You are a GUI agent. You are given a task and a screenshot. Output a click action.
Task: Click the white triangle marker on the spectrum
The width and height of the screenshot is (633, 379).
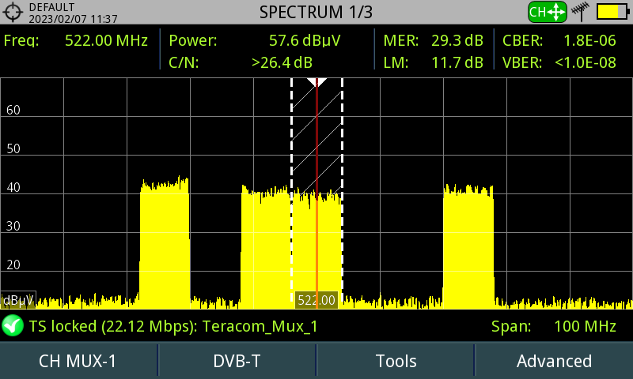pos(316,83)
